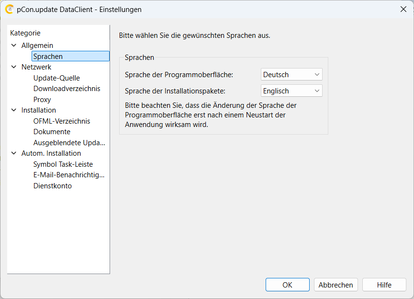This screenshot has width=414, height=299.
Task: Close the Einstellungen dialog window
Action: (403, 9)
